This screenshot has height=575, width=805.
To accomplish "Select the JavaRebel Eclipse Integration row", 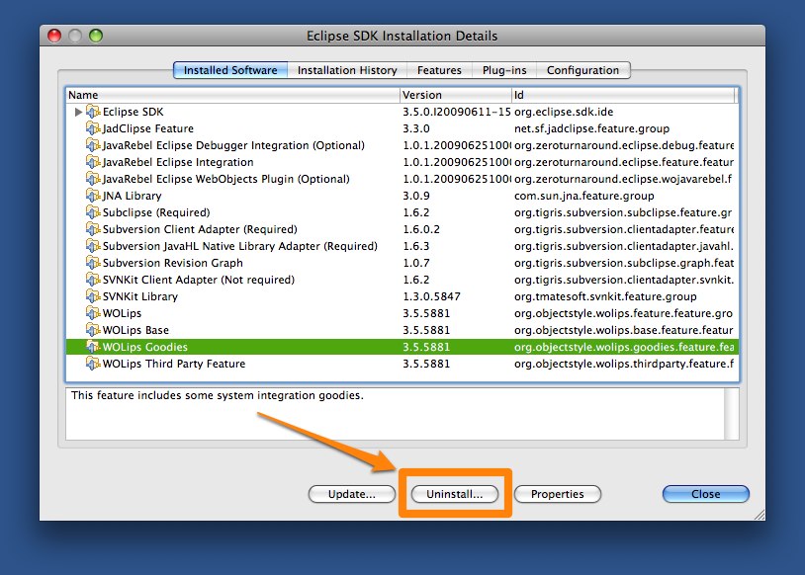I will (178, 162).
